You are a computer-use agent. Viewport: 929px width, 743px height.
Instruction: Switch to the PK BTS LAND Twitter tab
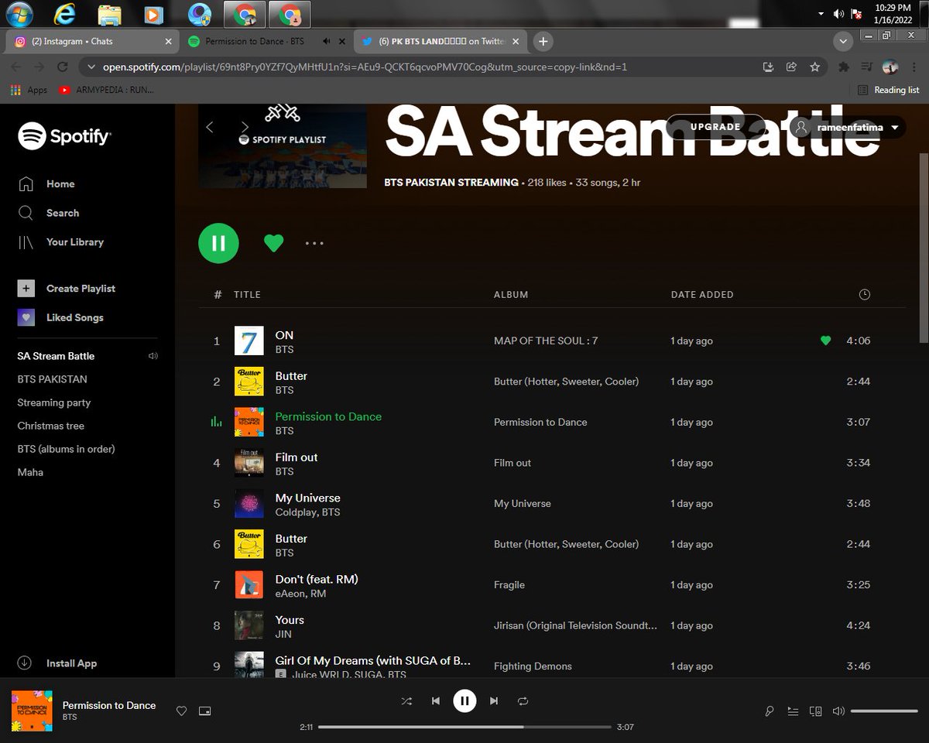click(443, 41)
